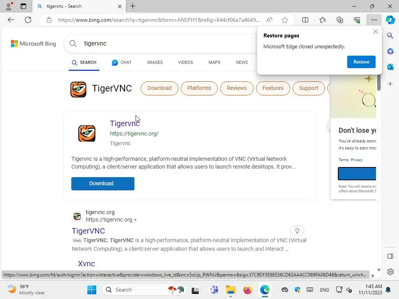Click the lightbulb insights icon
Viewport: 399px width, 299px height.
pos(297,230)
